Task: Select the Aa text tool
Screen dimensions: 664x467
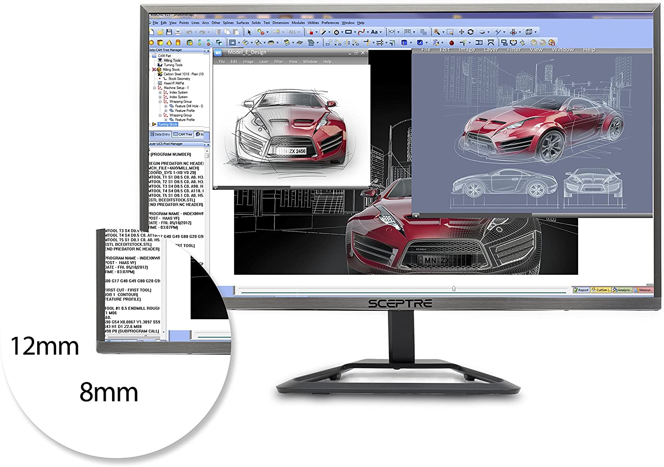Action: pyautogui.click(x=374, y=32)
